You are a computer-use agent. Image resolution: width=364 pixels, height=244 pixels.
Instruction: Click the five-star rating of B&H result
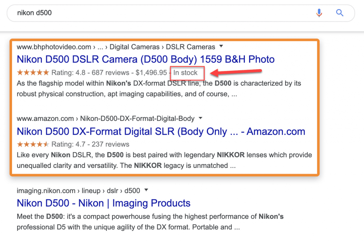point(33,73)
